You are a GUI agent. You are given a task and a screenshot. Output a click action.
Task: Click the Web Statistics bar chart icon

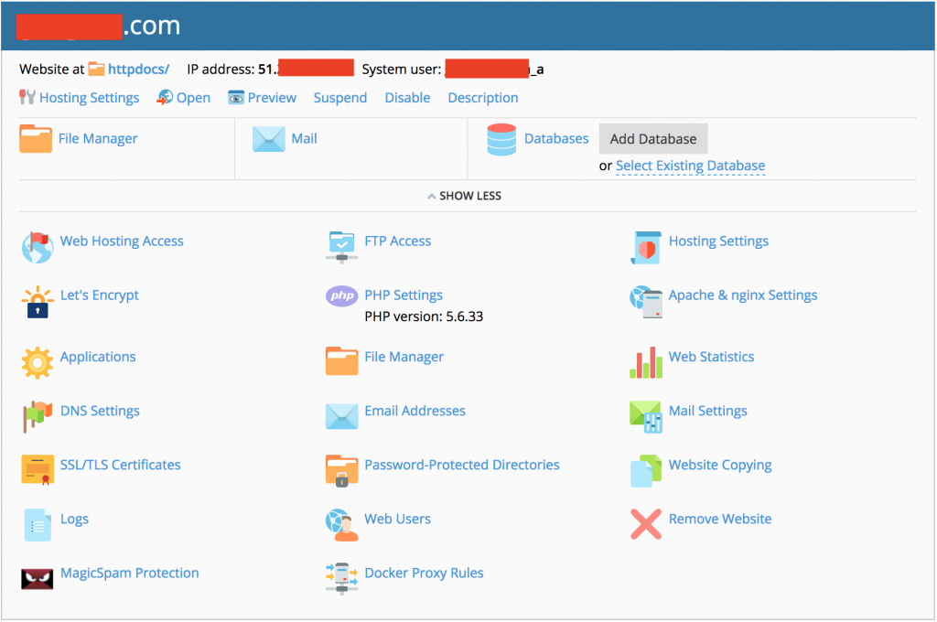coord(646,362)
